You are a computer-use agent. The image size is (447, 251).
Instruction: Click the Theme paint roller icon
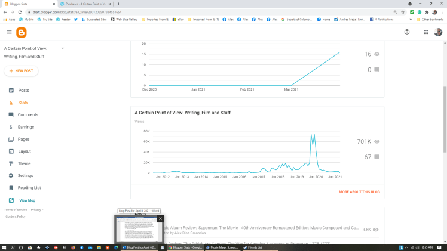coord(11,163)
